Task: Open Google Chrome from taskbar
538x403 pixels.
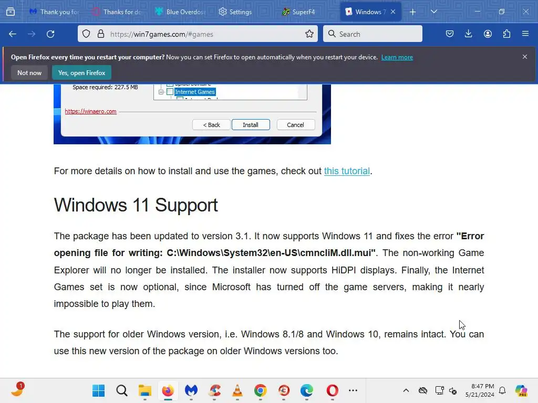Action: coord(261,390)
